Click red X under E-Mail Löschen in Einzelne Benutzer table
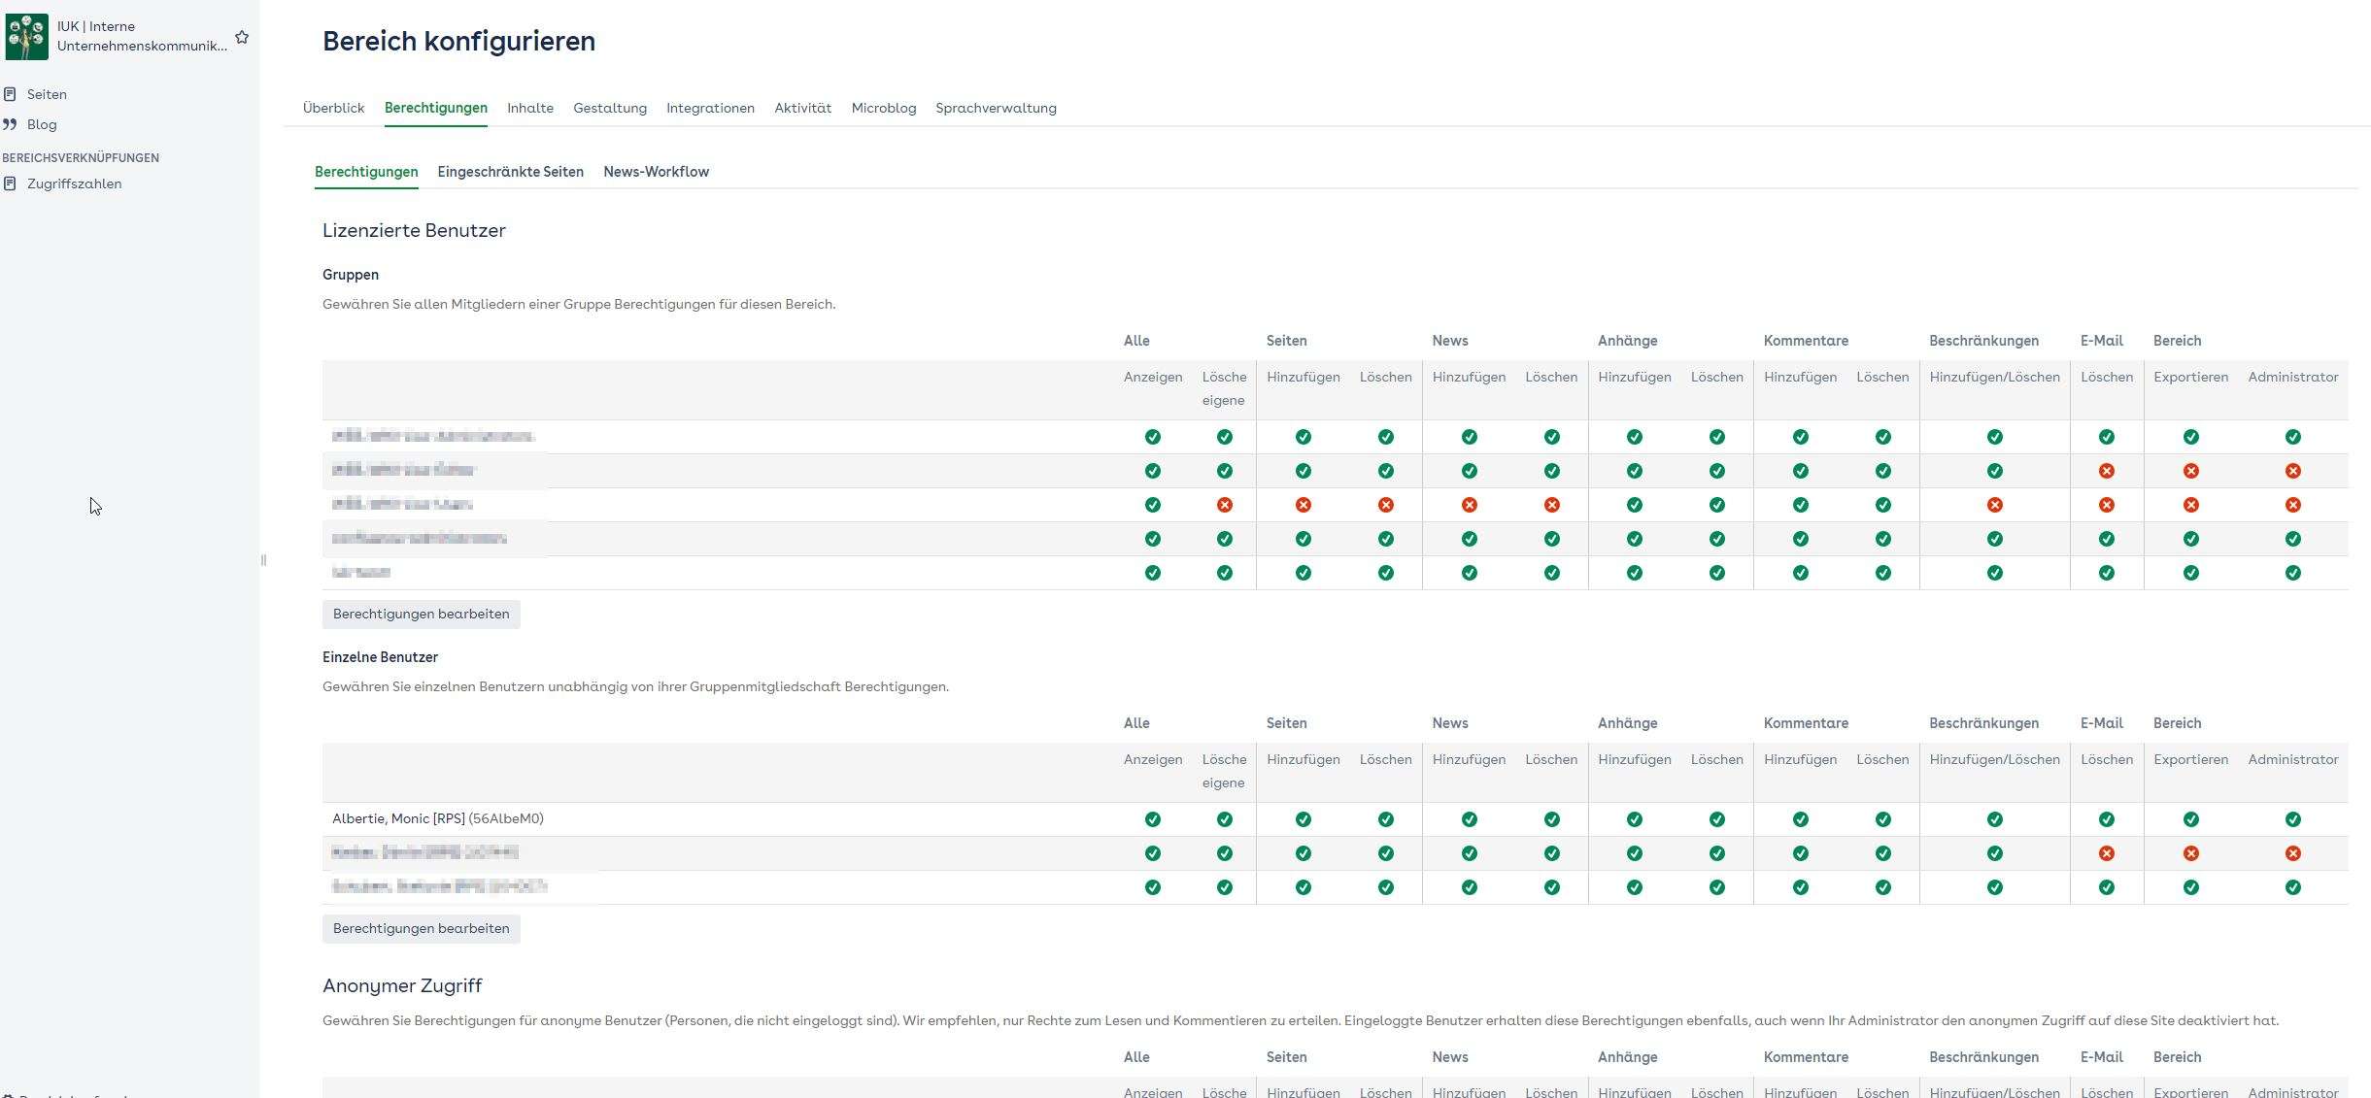The width and height of the screenshot is (2371, 1098). [2107, 853]
